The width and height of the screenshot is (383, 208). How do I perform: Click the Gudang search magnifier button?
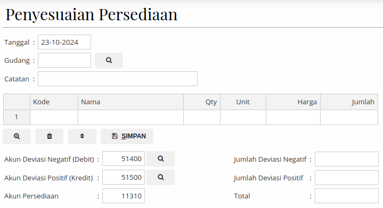(x=109, y=60)
